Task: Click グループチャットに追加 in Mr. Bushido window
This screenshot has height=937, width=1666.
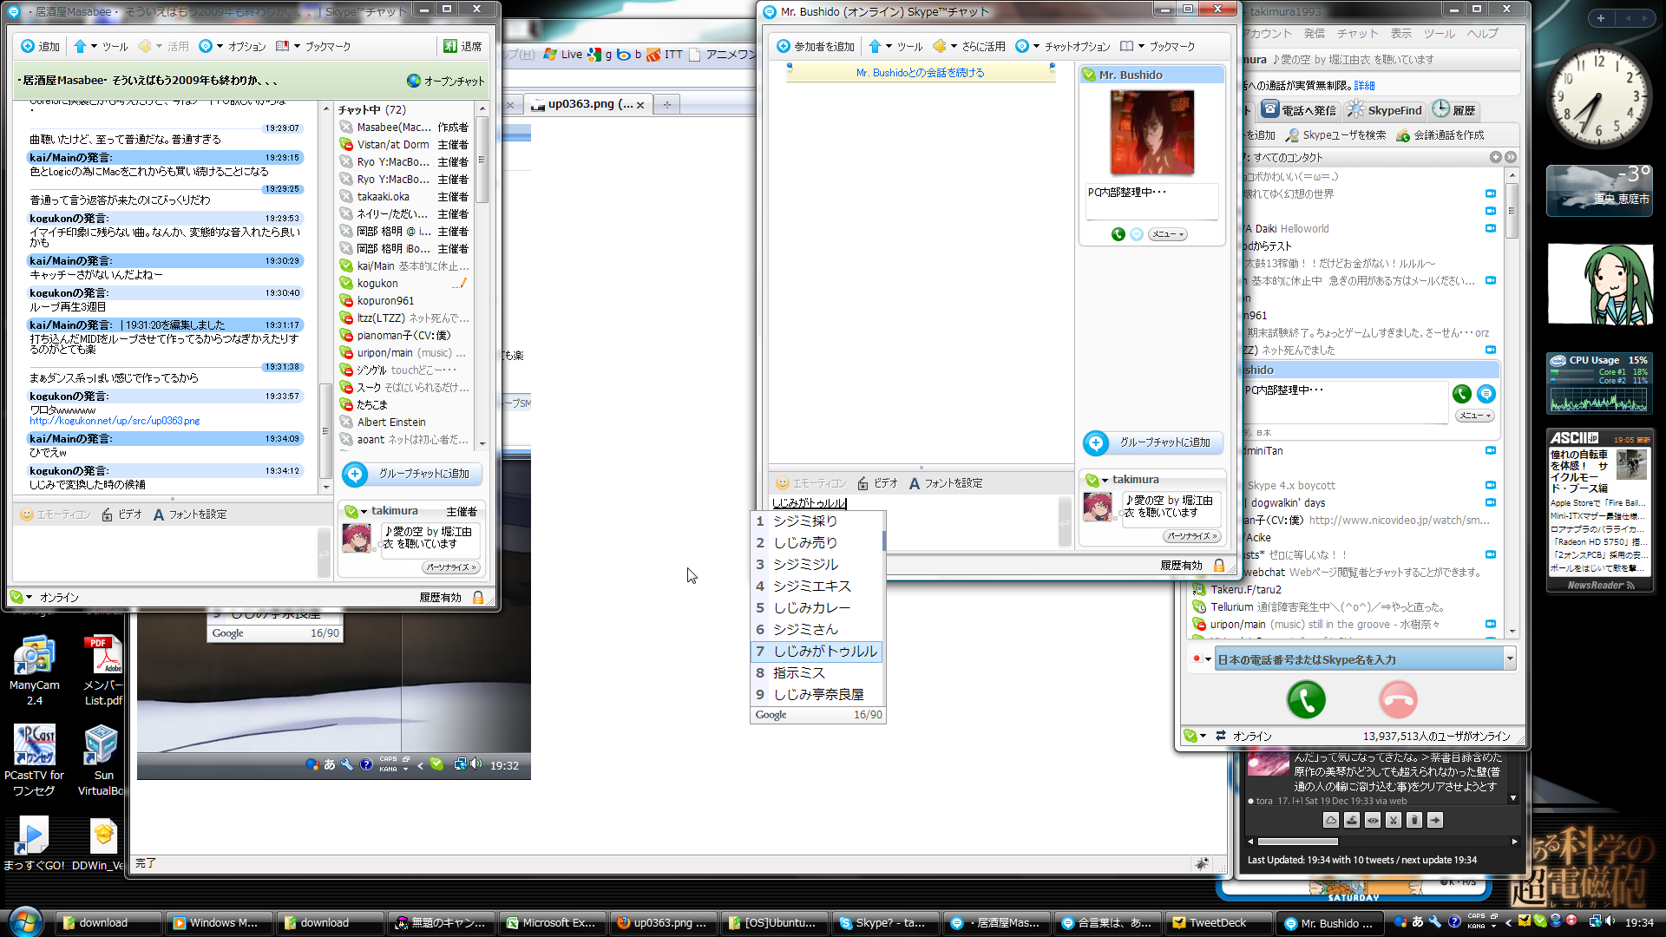Action: (1152, 442)
